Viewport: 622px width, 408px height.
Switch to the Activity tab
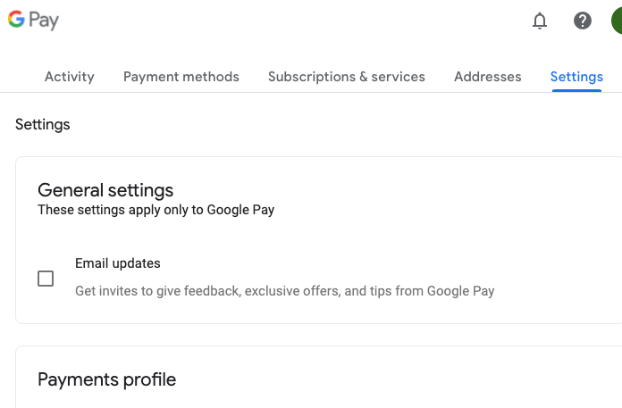click(70, 77)
